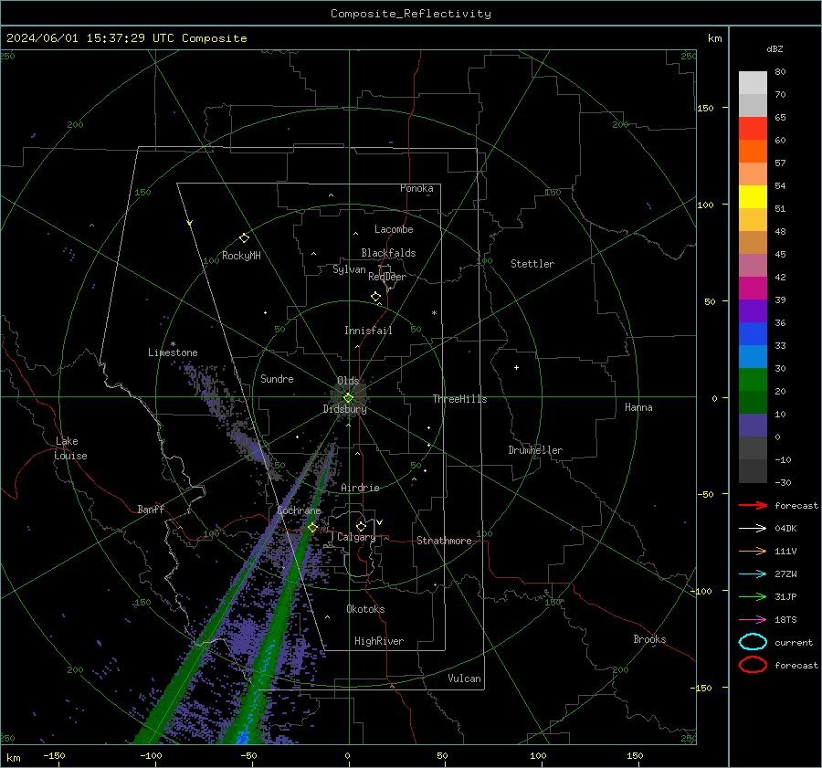
Task: Click the Limestone label
Action: click(173, 352)
